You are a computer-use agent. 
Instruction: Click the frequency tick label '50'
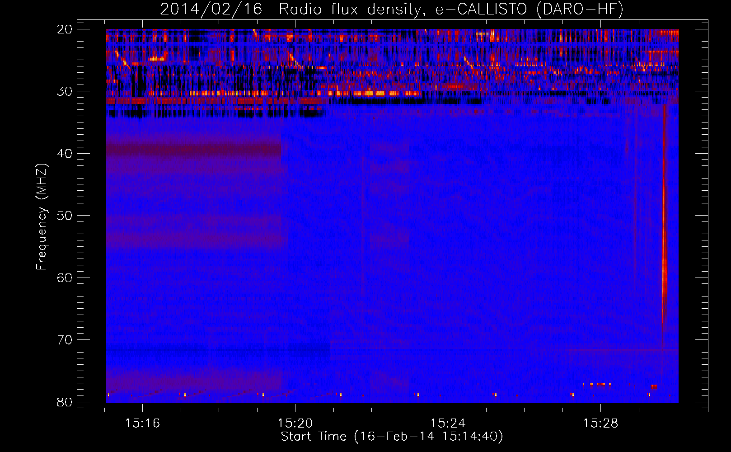tap(65, 216)
